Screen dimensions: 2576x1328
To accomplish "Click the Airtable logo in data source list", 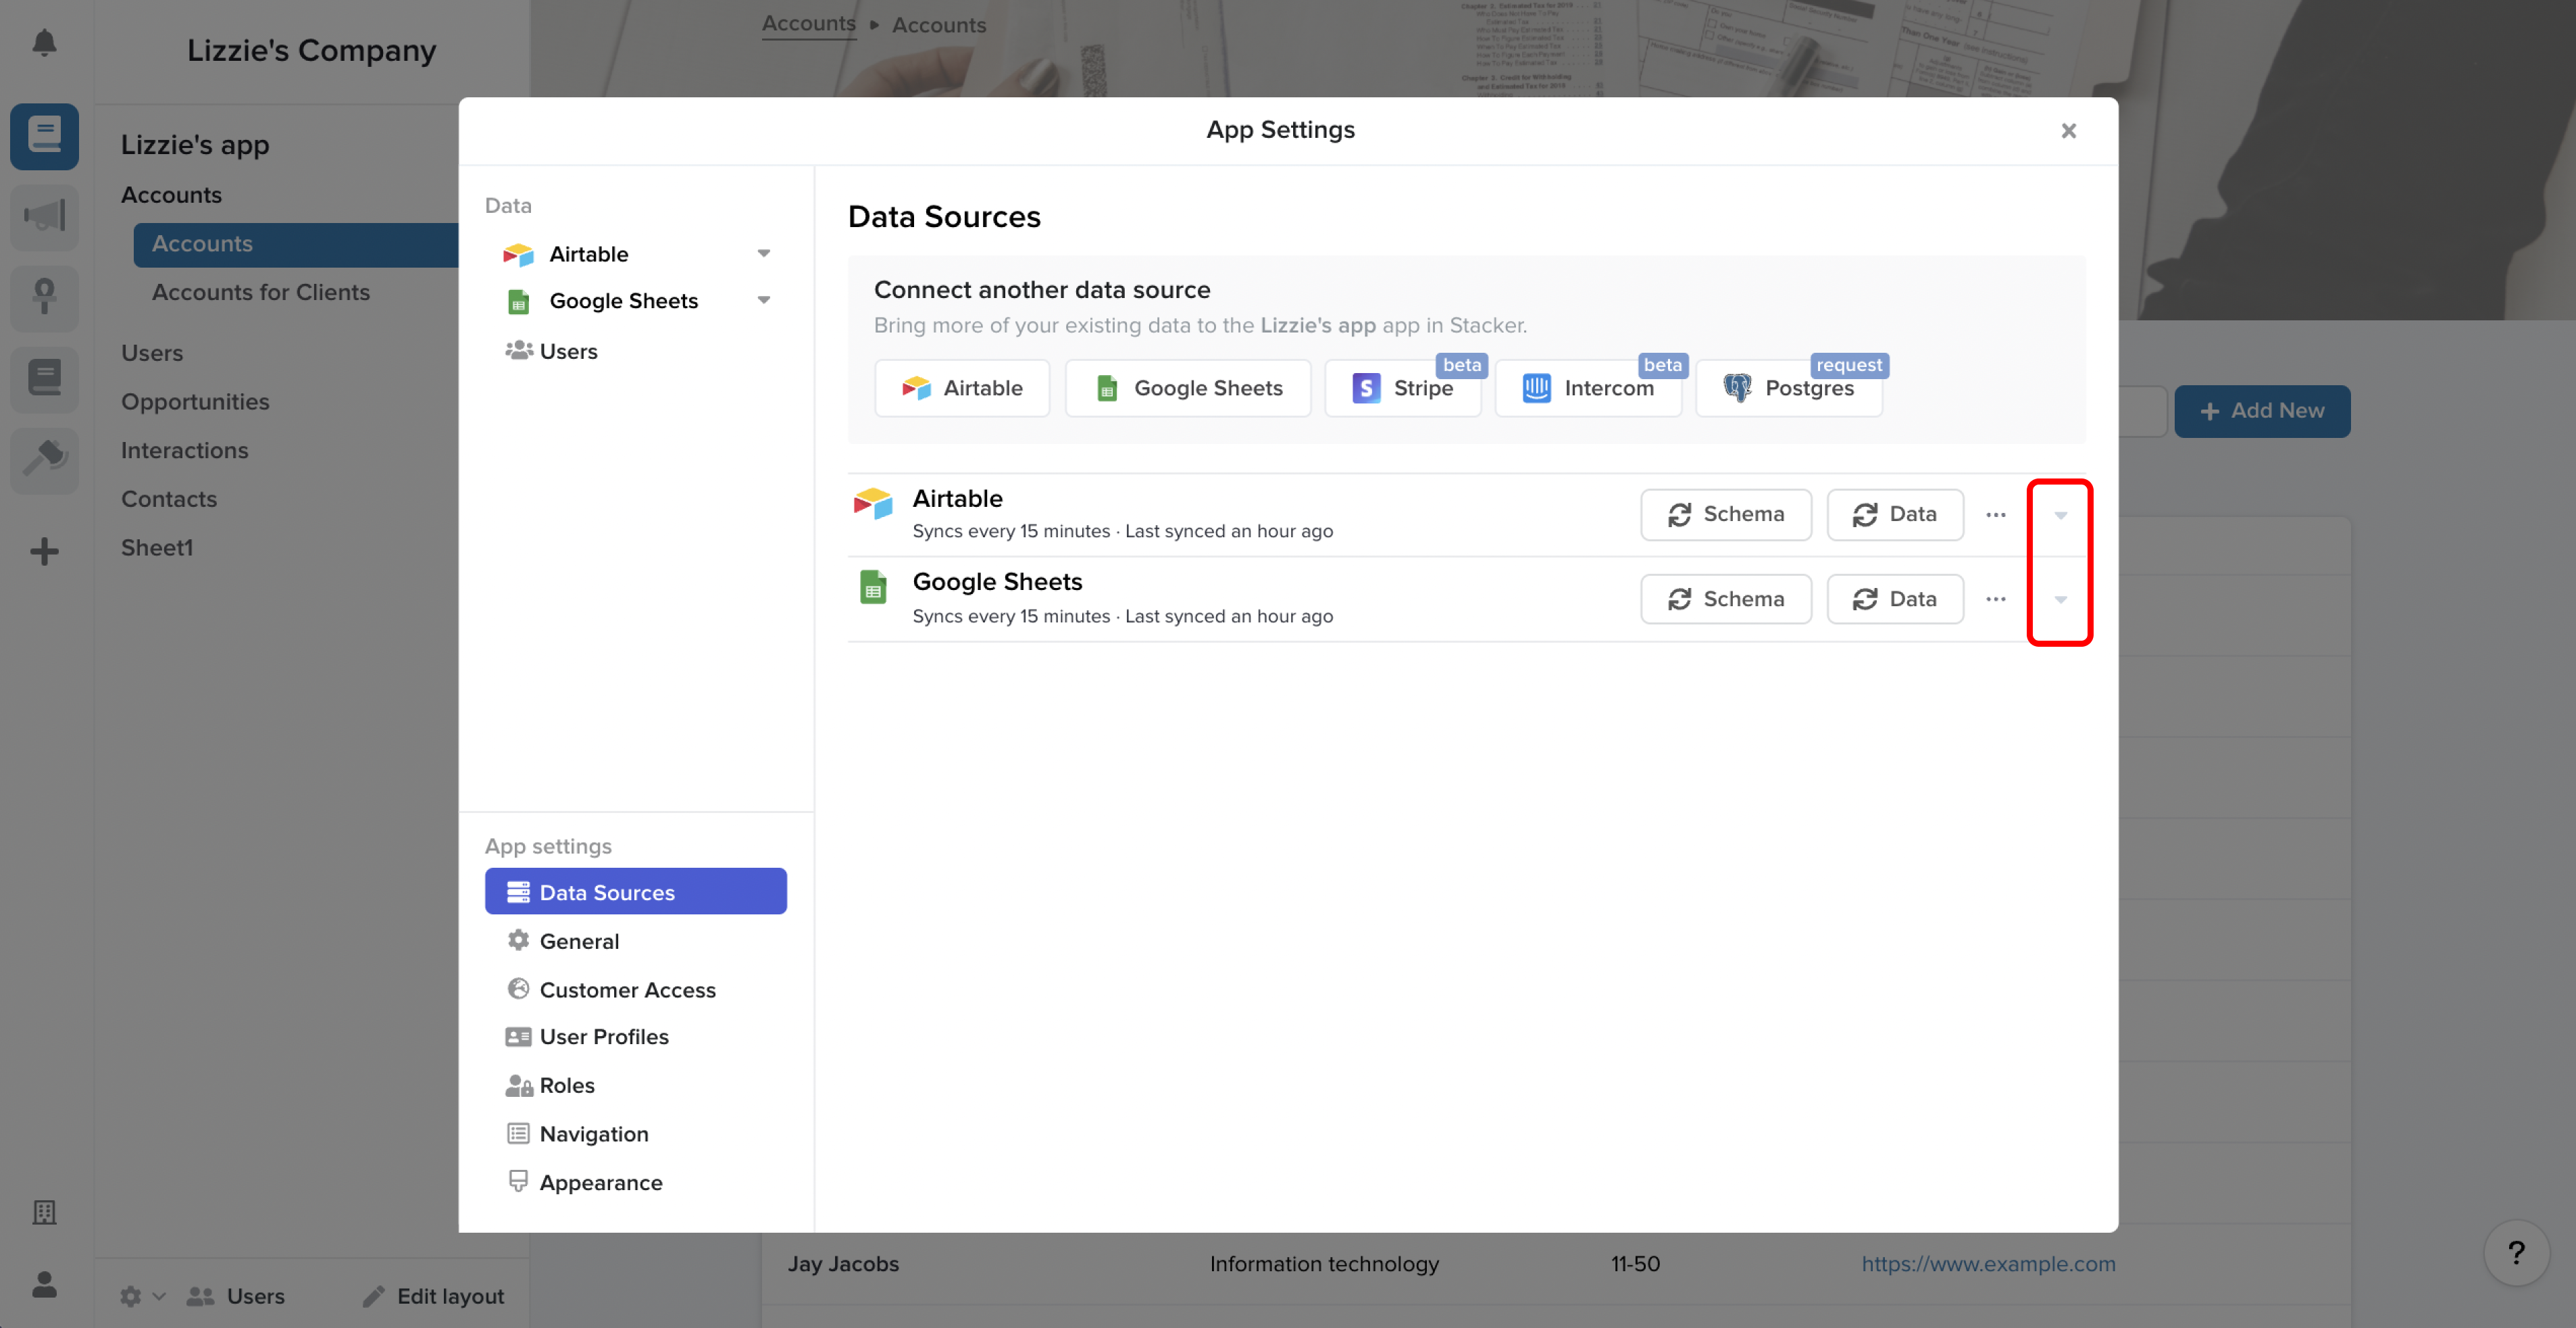I will click(x=872, y=504).
